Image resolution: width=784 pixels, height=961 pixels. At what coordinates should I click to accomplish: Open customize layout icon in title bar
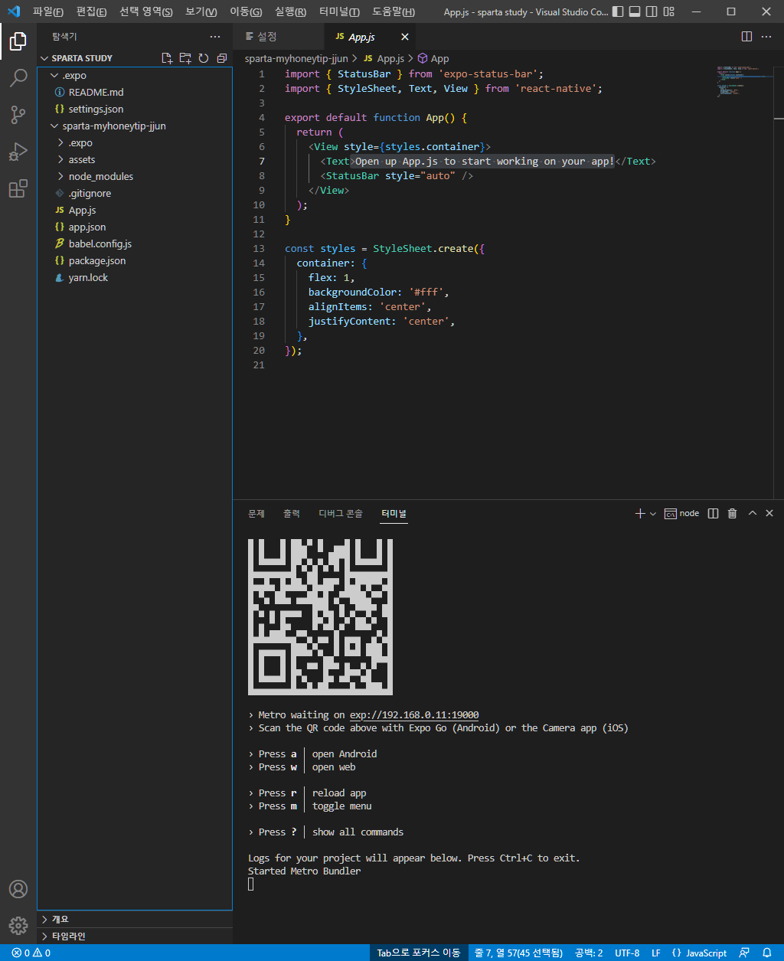click(669, 11)
